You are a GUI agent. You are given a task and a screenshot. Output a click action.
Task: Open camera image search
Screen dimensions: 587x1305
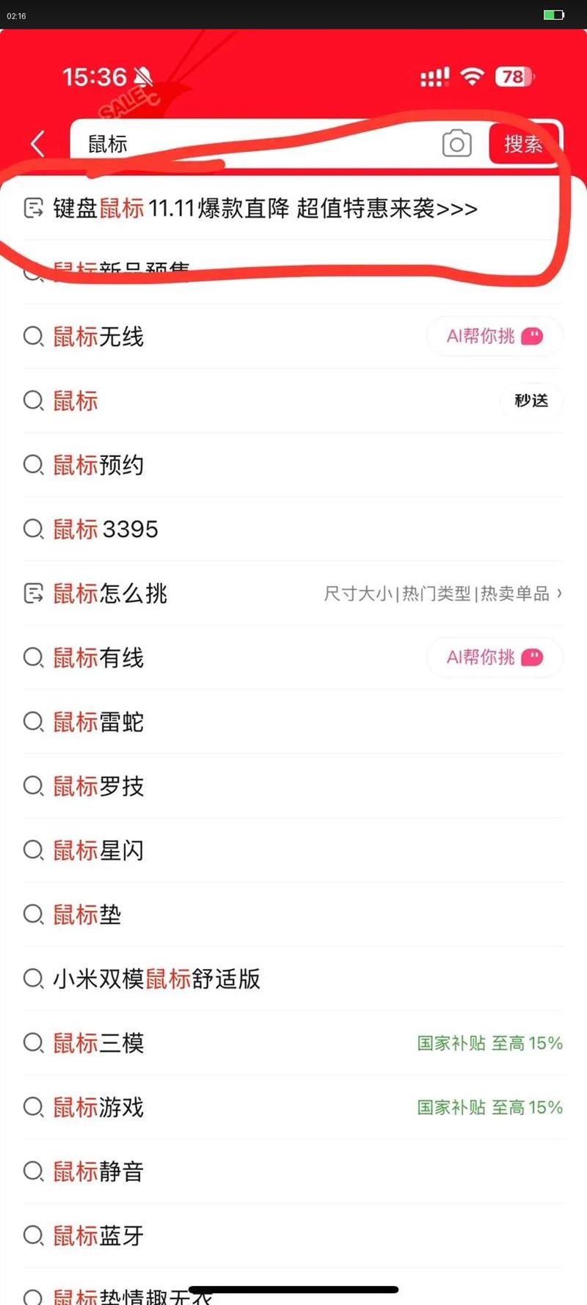tap(456, 144)
